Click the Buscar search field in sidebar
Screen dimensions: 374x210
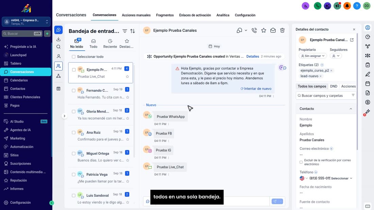pos(22,34)
